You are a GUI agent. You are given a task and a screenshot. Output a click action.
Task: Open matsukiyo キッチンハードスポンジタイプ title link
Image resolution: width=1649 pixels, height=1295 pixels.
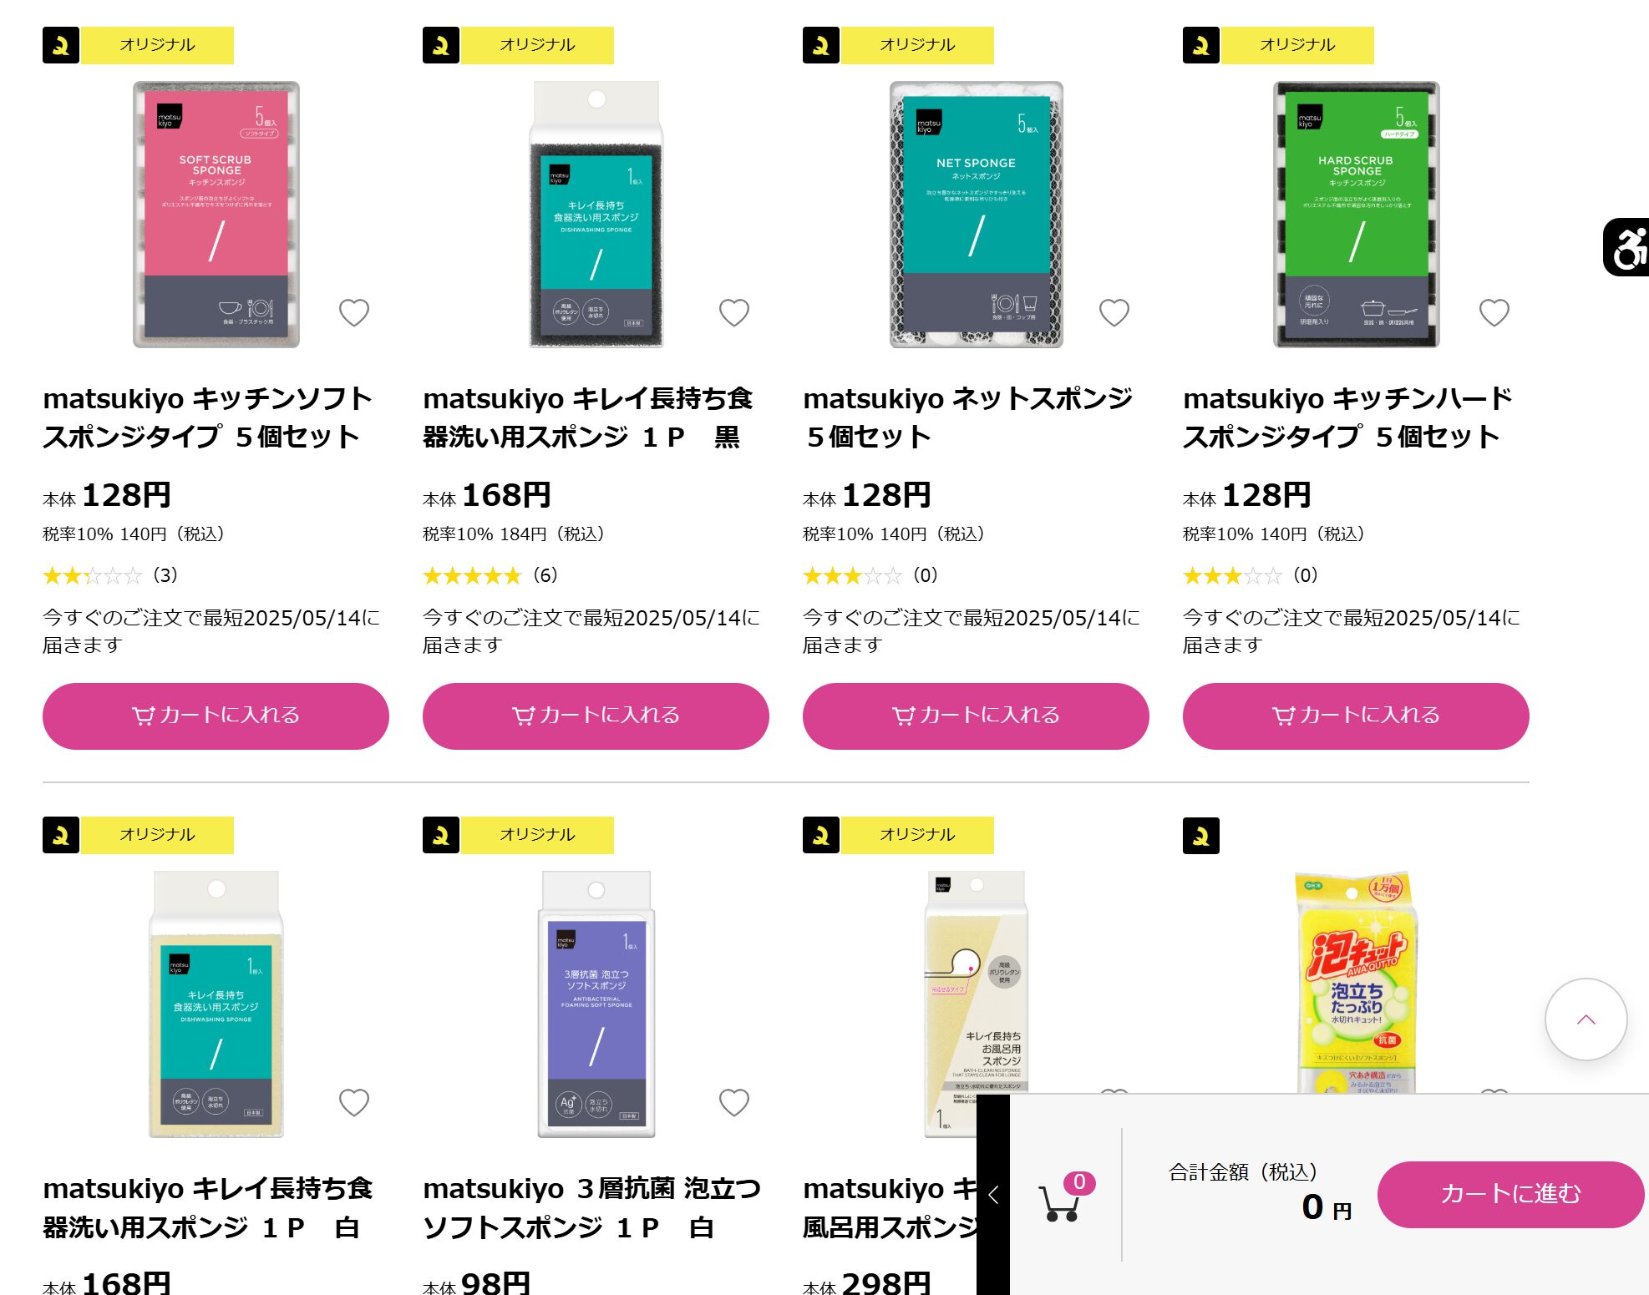coord(1347,417)
